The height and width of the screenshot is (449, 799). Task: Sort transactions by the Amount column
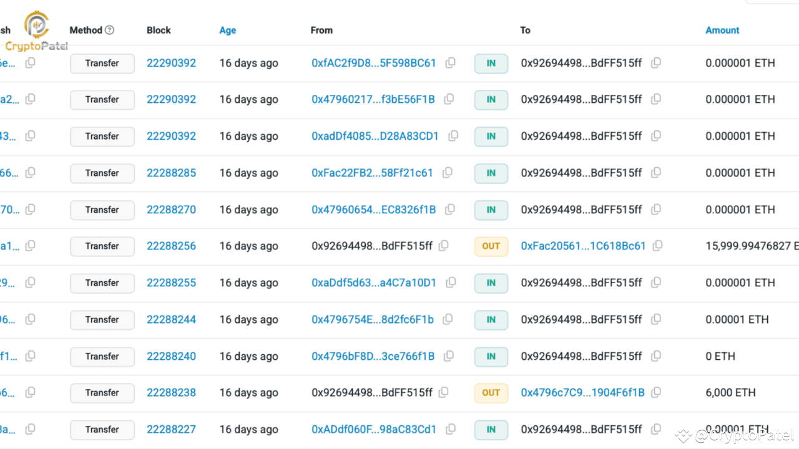(722, 30)
